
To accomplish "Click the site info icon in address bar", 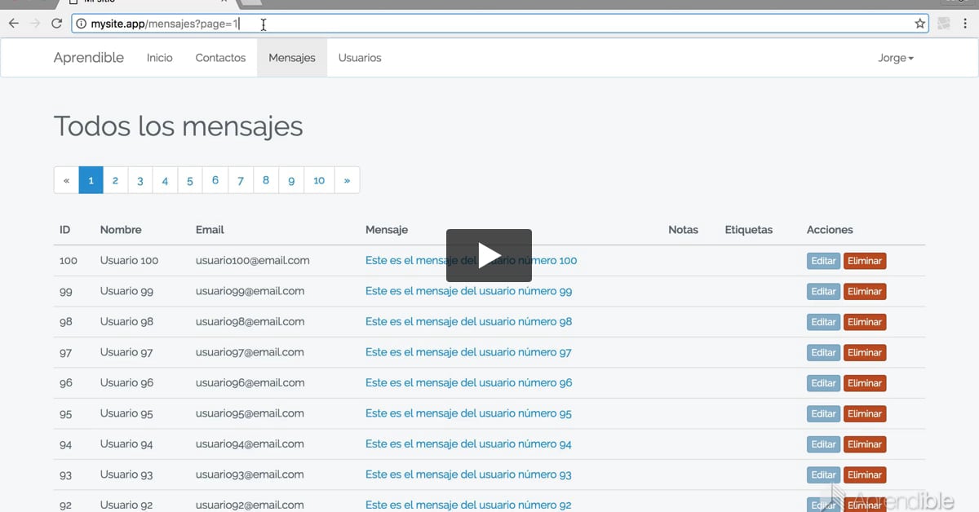I will [81, 24].
